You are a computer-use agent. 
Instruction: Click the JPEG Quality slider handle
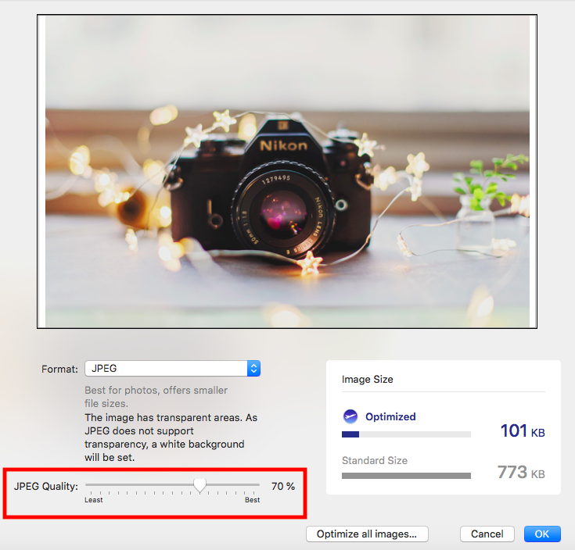(199, 486)
